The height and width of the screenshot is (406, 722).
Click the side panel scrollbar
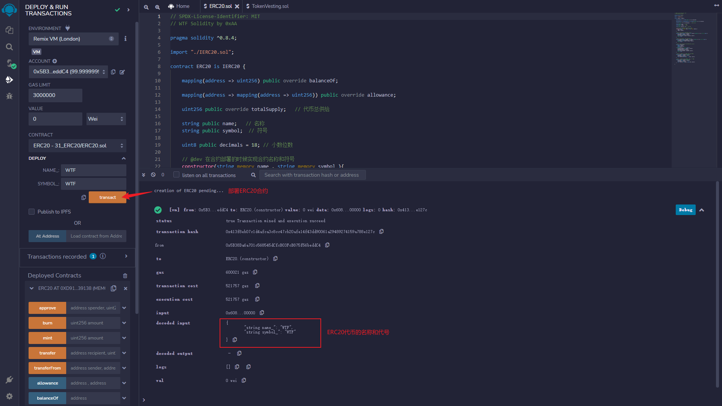click(137, 167)
